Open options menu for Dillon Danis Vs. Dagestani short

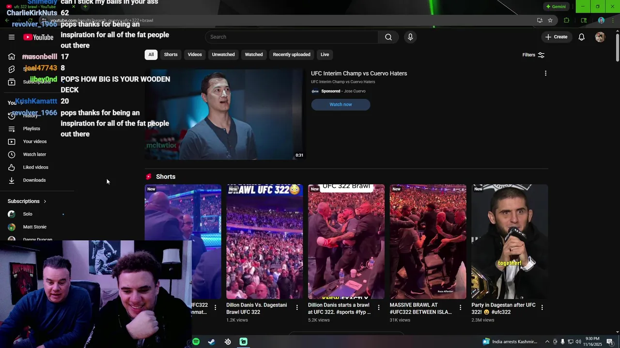tap(297, 307)
